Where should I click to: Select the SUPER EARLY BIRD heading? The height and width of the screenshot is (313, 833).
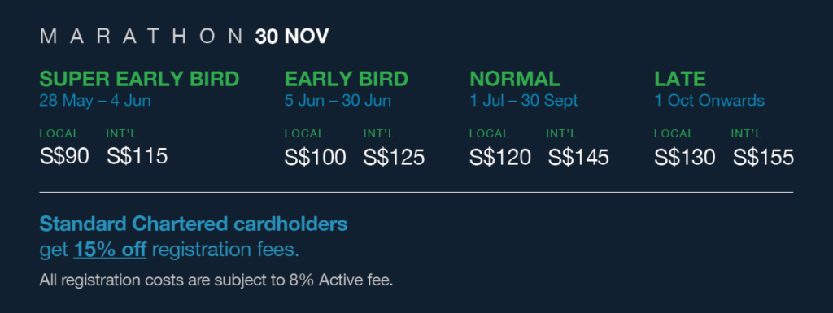[139, 79]
